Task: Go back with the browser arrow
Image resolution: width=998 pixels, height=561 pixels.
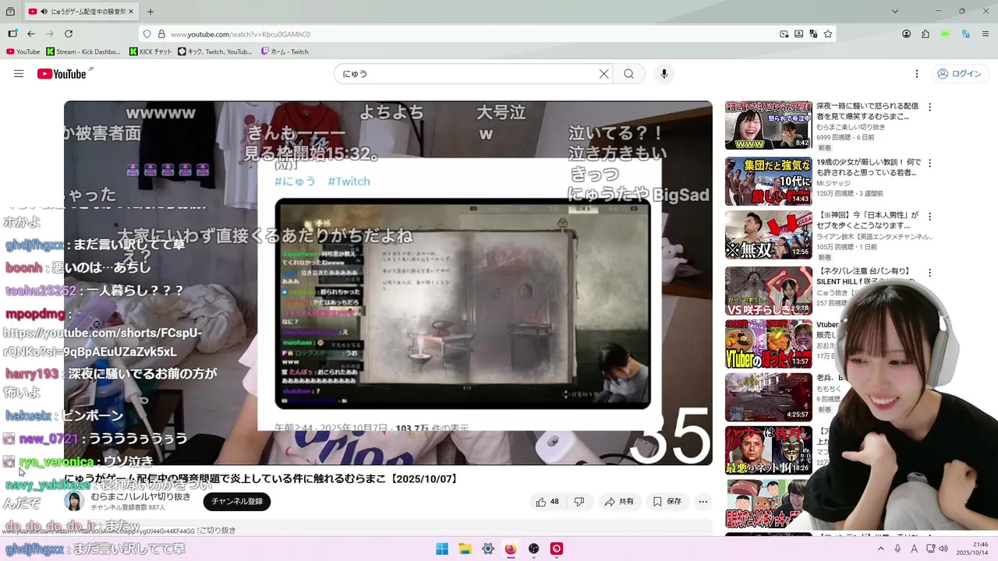Action: coord(31,34)
